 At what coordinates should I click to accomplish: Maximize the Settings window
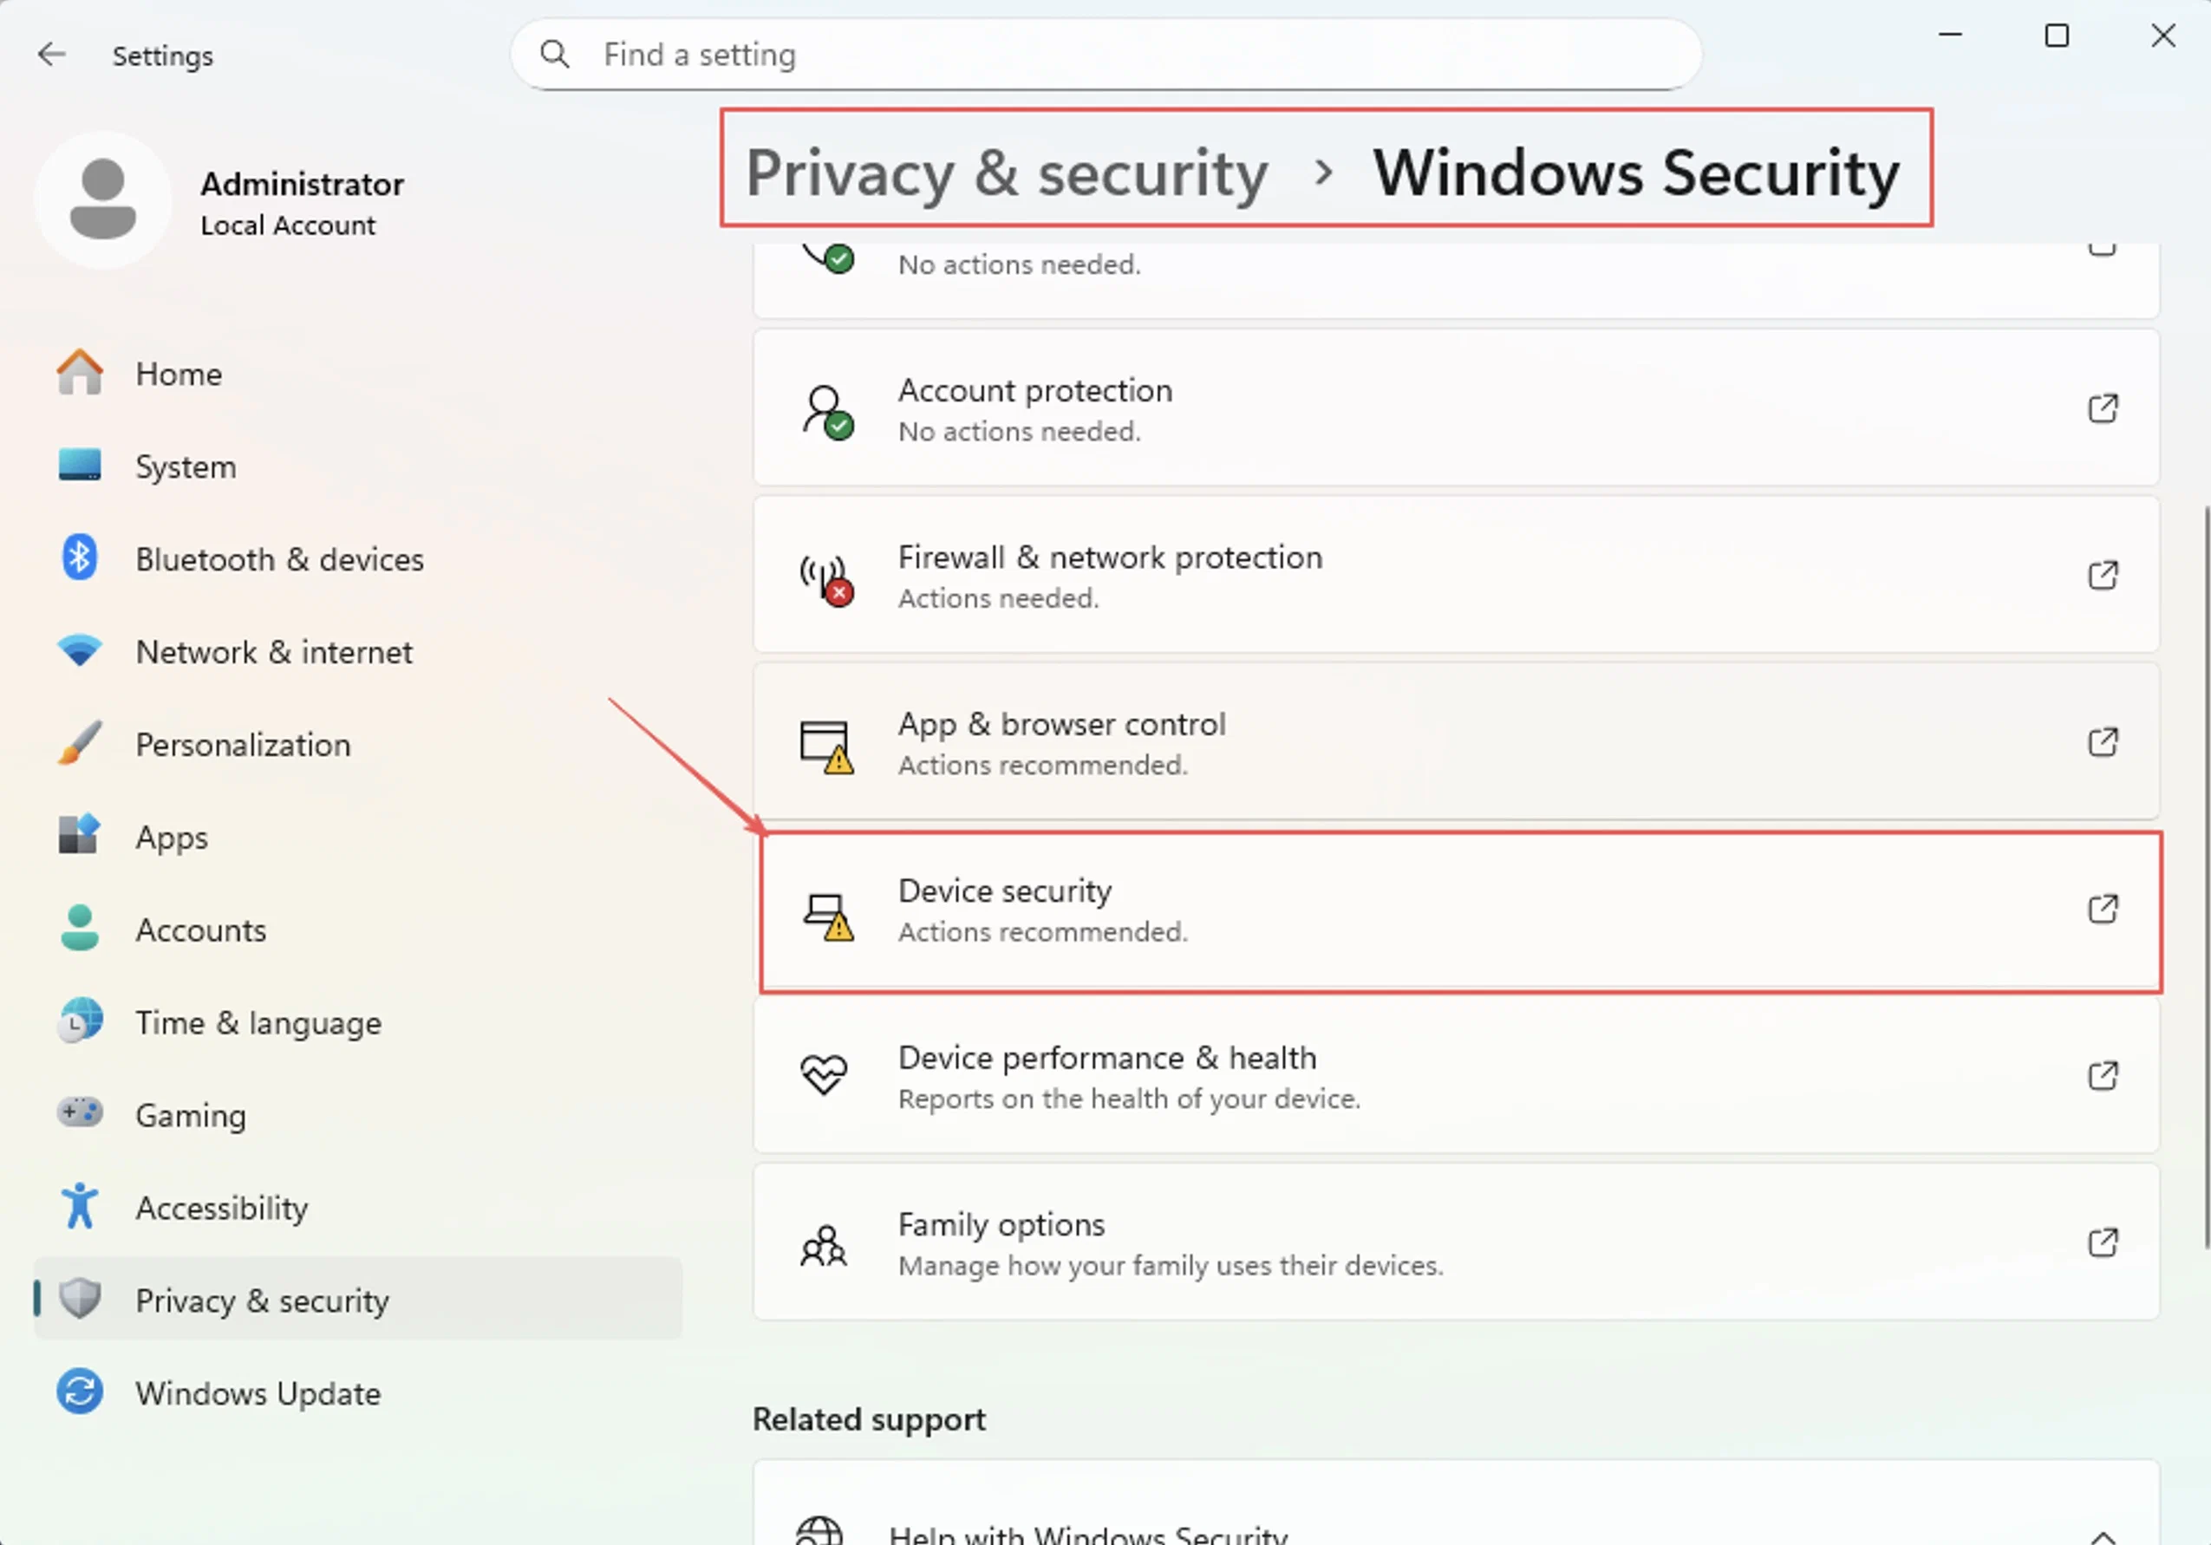coord(2057,35)
